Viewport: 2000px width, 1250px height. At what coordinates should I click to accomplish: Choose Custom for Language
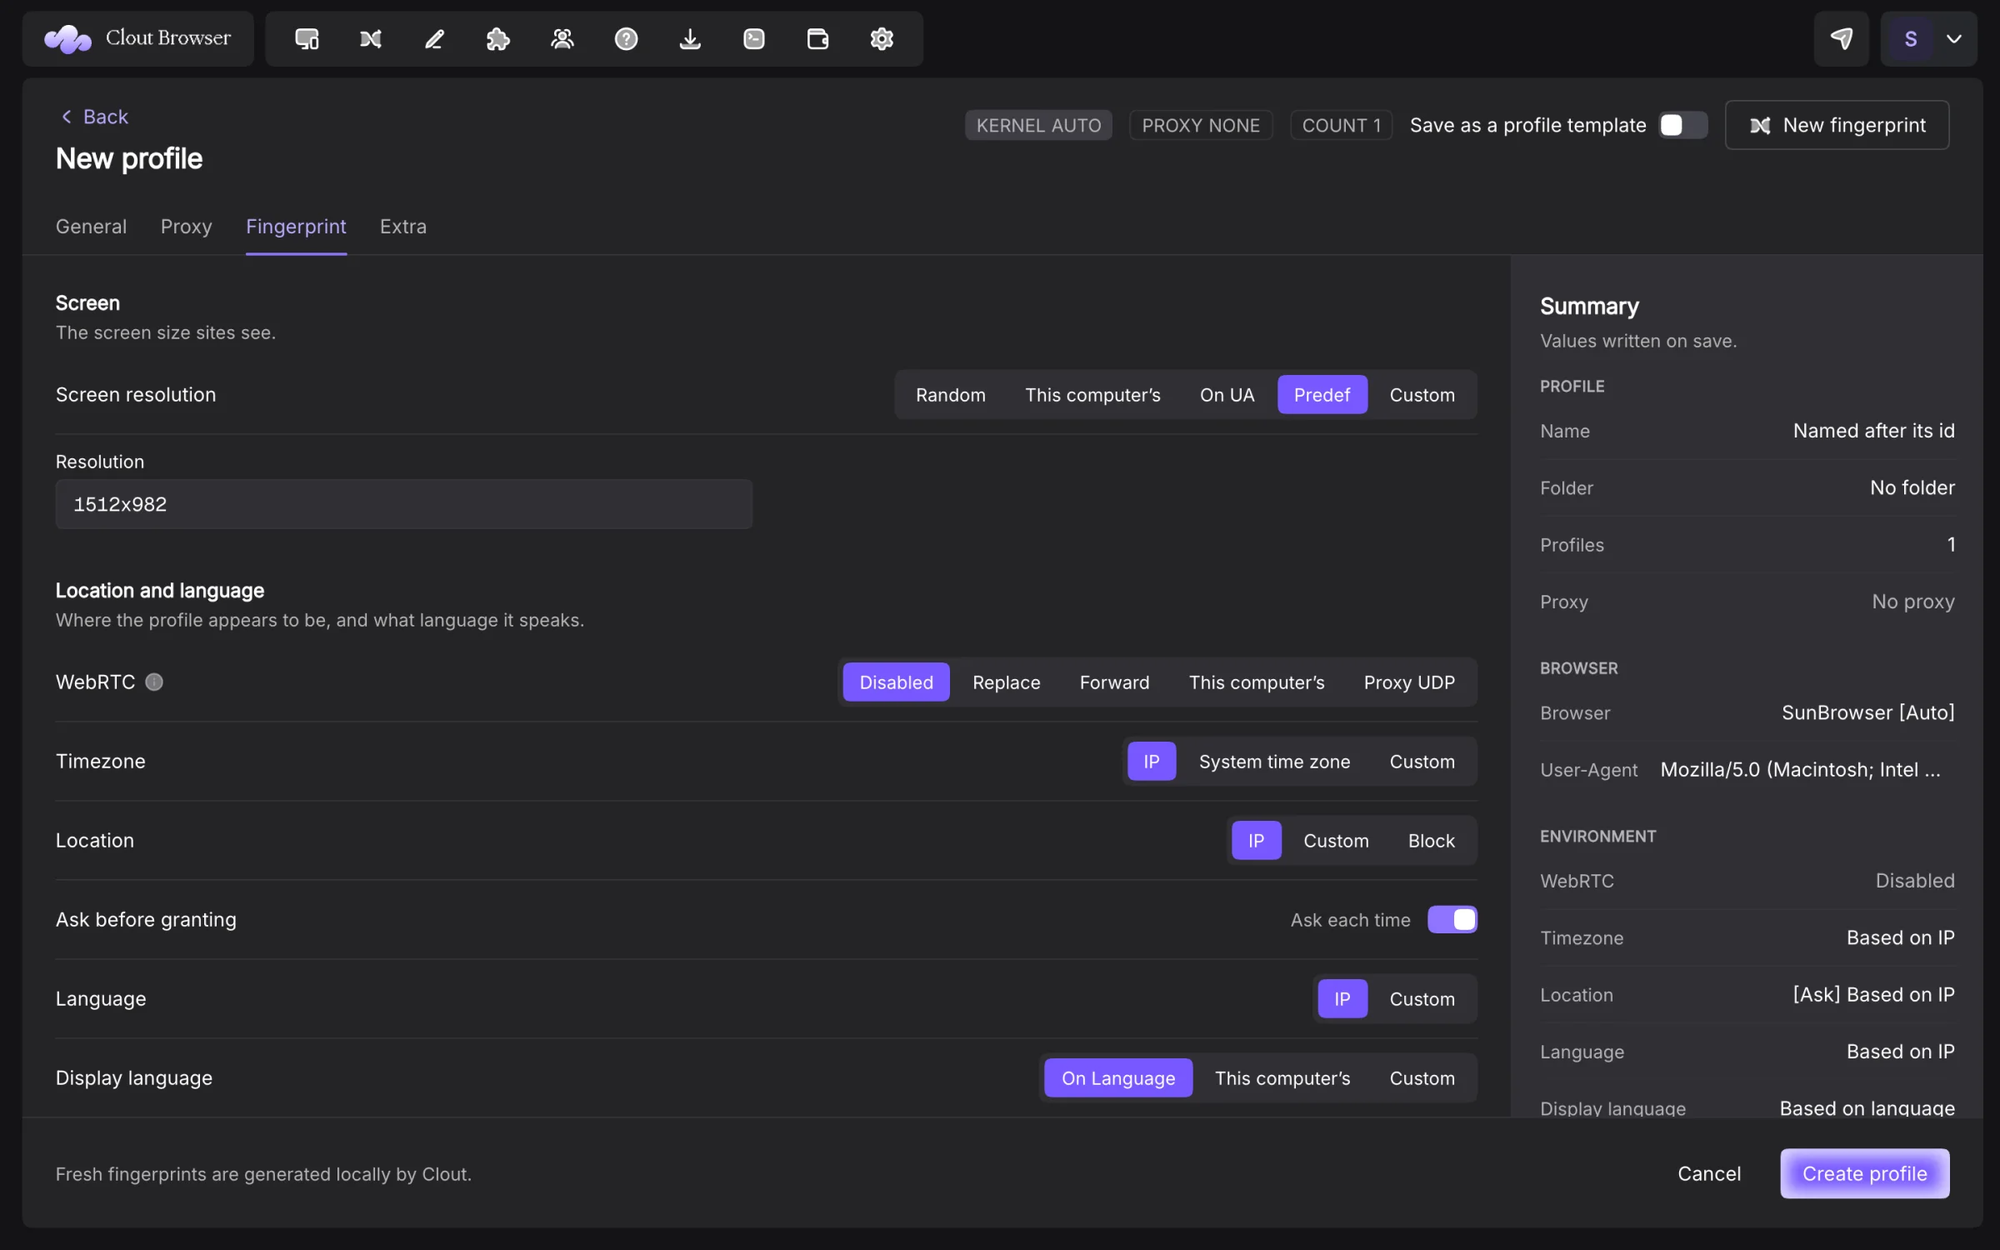[1422, 999]
